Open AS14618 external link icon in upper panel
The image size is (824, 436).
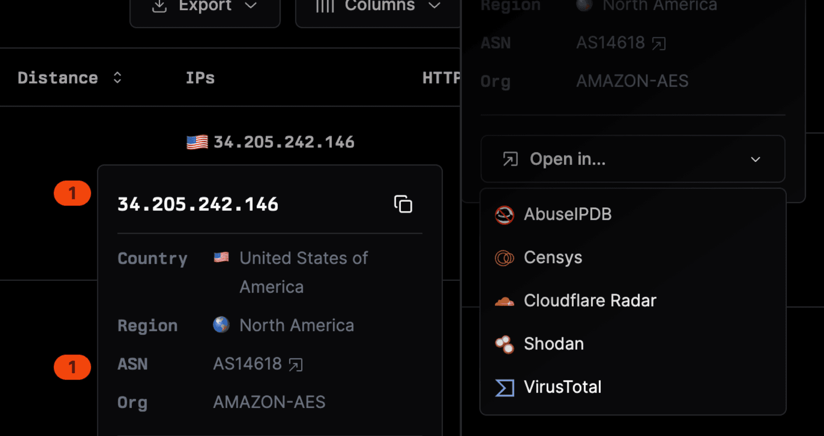(x=659, y=44)
